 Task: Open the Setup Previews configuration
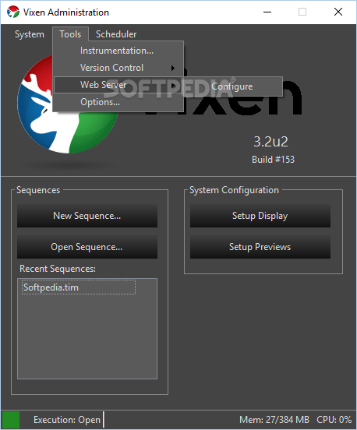pos(260,247)
